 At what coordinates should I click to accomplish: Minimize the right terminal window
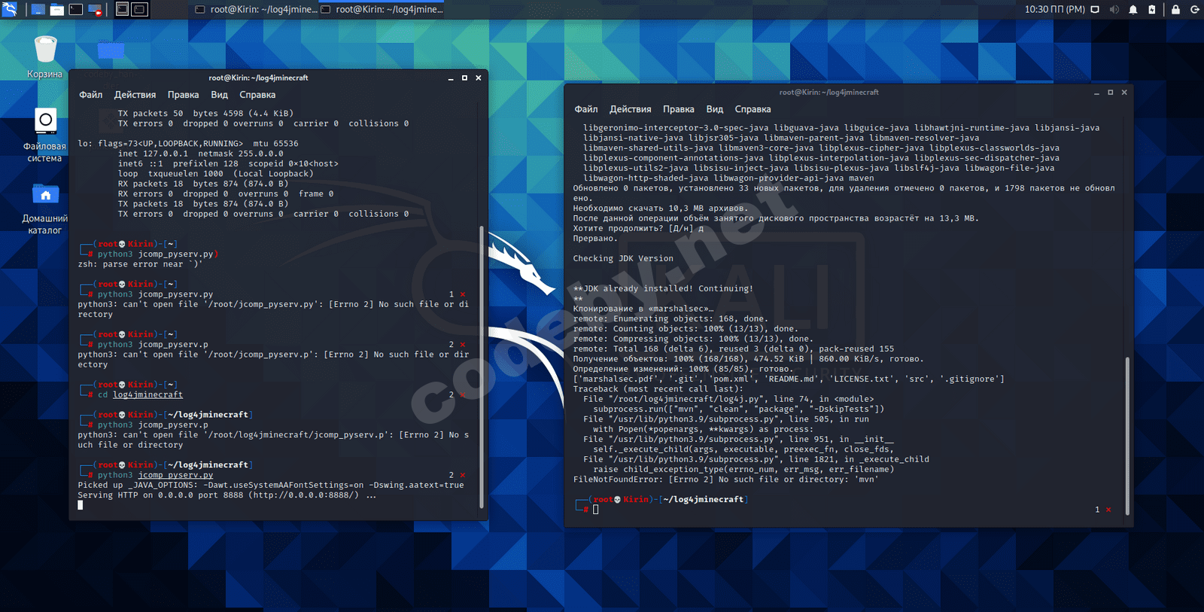[x=1096, y=93]
